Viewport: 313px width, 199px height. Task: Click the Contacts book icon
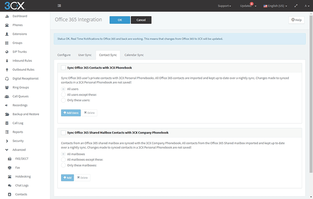pyautogui.click(x=9, y=194)
